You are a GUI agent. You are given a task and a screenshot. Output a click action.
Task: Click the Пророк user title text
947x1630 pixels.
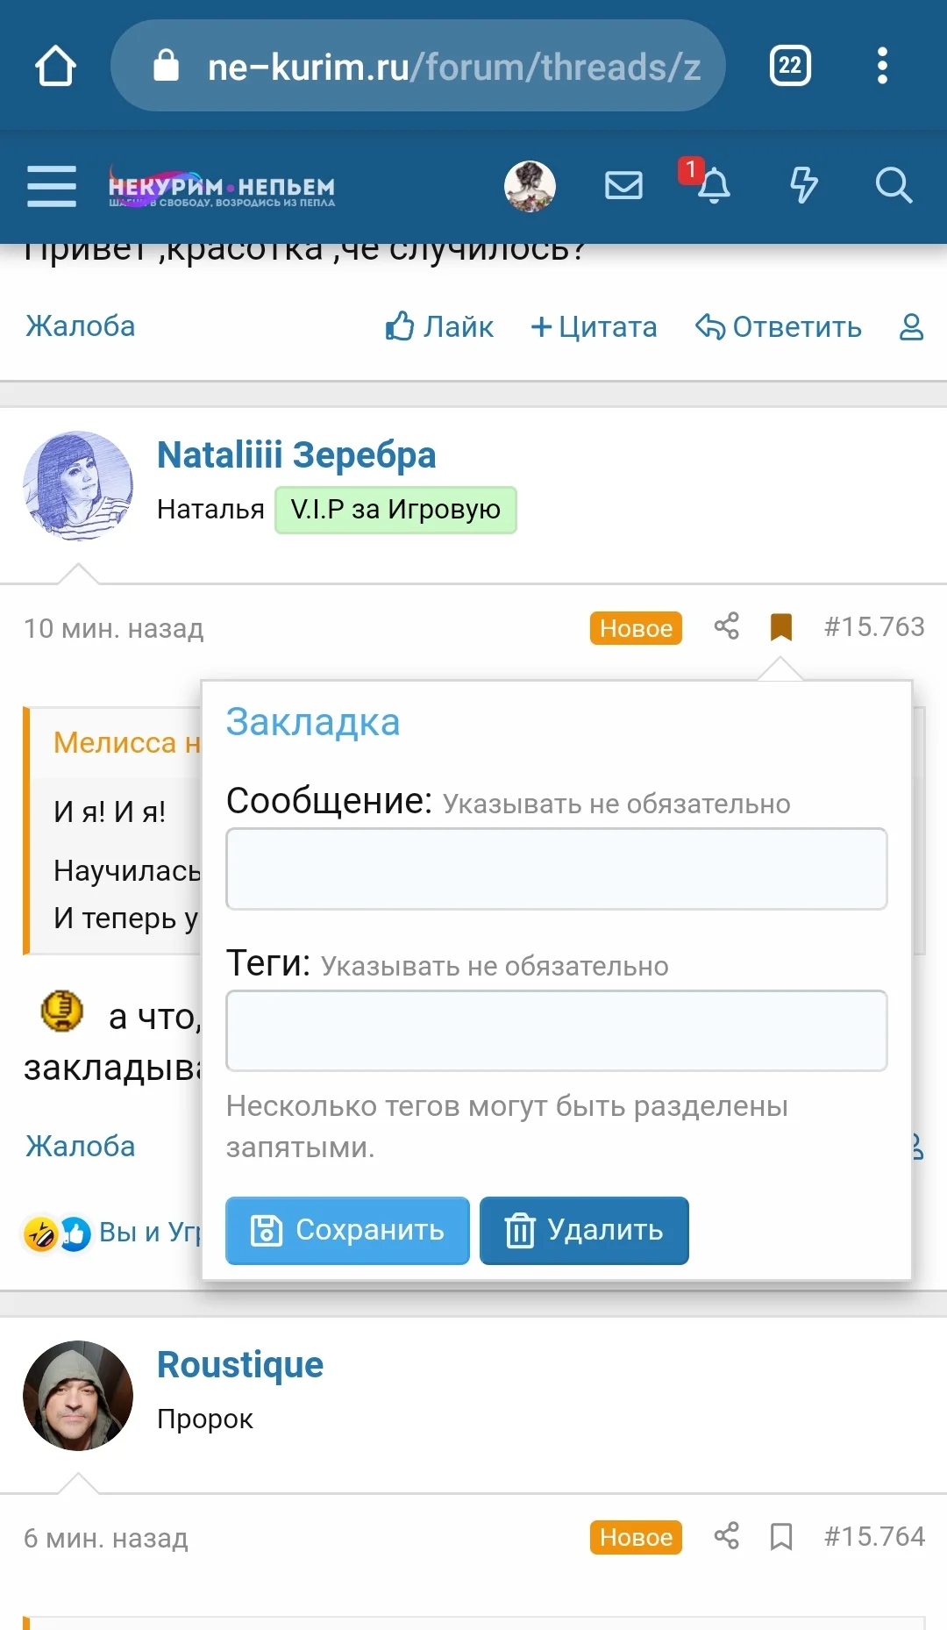pos(205,1419)
